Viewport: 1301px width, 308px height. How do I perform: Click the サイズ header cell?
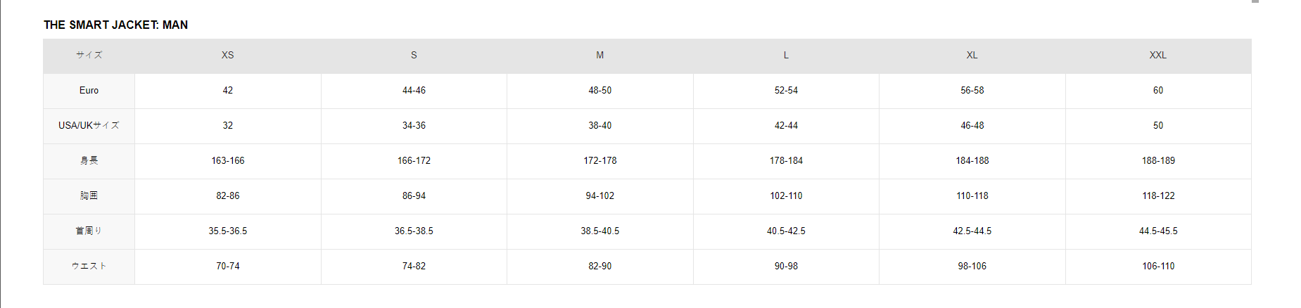point(89,55)
